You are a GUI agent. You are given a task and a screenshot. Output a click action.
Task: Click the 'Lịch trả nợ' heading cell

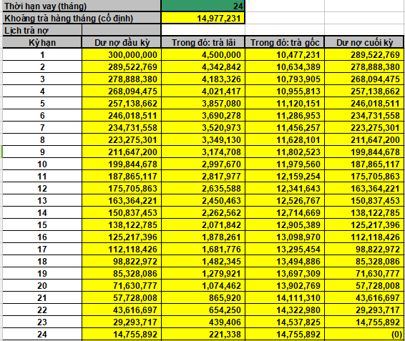(42, 30)
